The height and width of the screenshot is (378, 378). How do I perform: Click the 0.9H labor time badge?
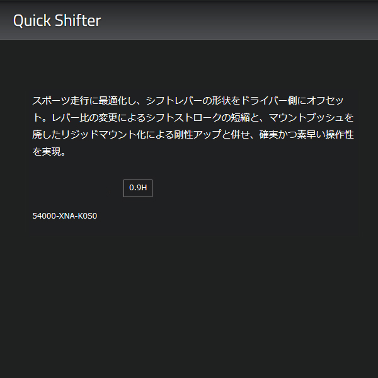pos(137,188)
